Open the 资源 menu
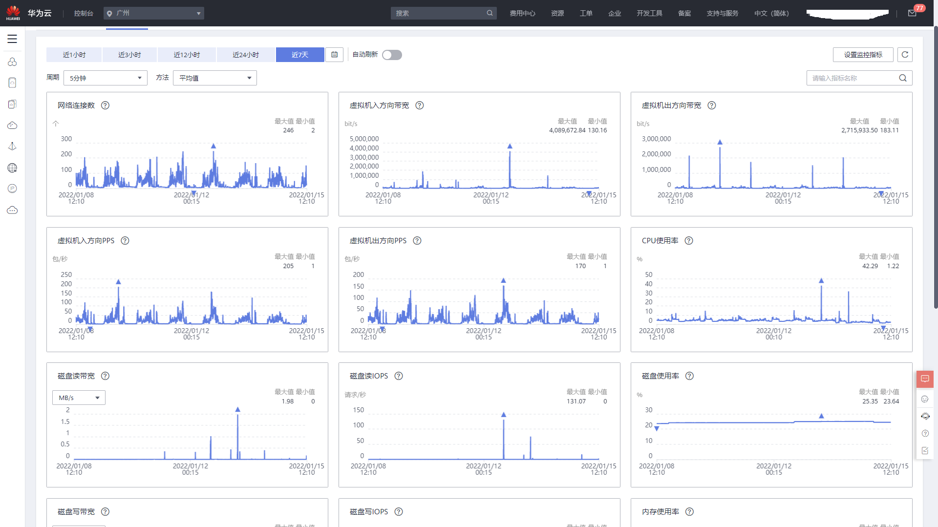 click(557, 13)
